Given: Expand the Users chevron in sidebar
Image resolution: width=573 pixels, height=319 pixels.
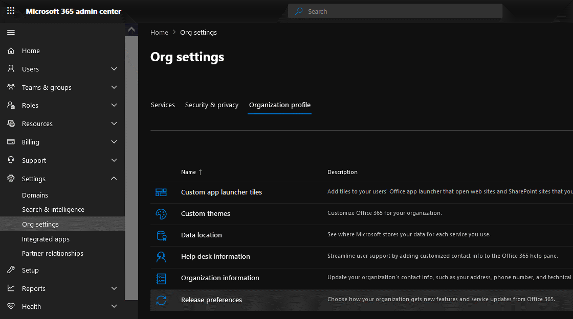Looking at the screenshot, I should point(114,69).
